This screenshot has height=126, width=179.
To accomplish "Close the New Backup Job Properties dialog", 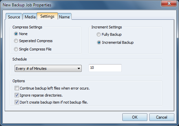I will (169, 3).
